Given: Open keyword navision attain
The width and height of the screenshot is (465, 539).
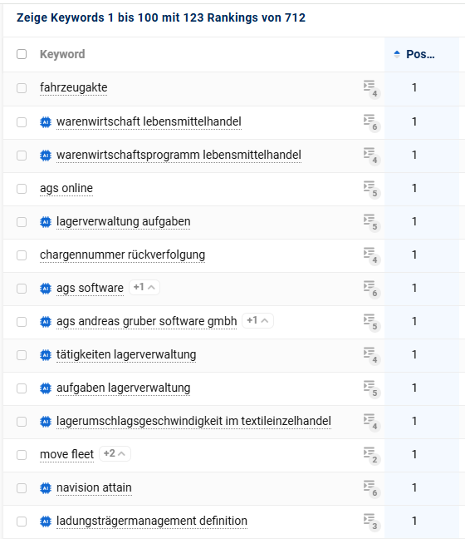Looking at the screenshot, I should [94, 487].
